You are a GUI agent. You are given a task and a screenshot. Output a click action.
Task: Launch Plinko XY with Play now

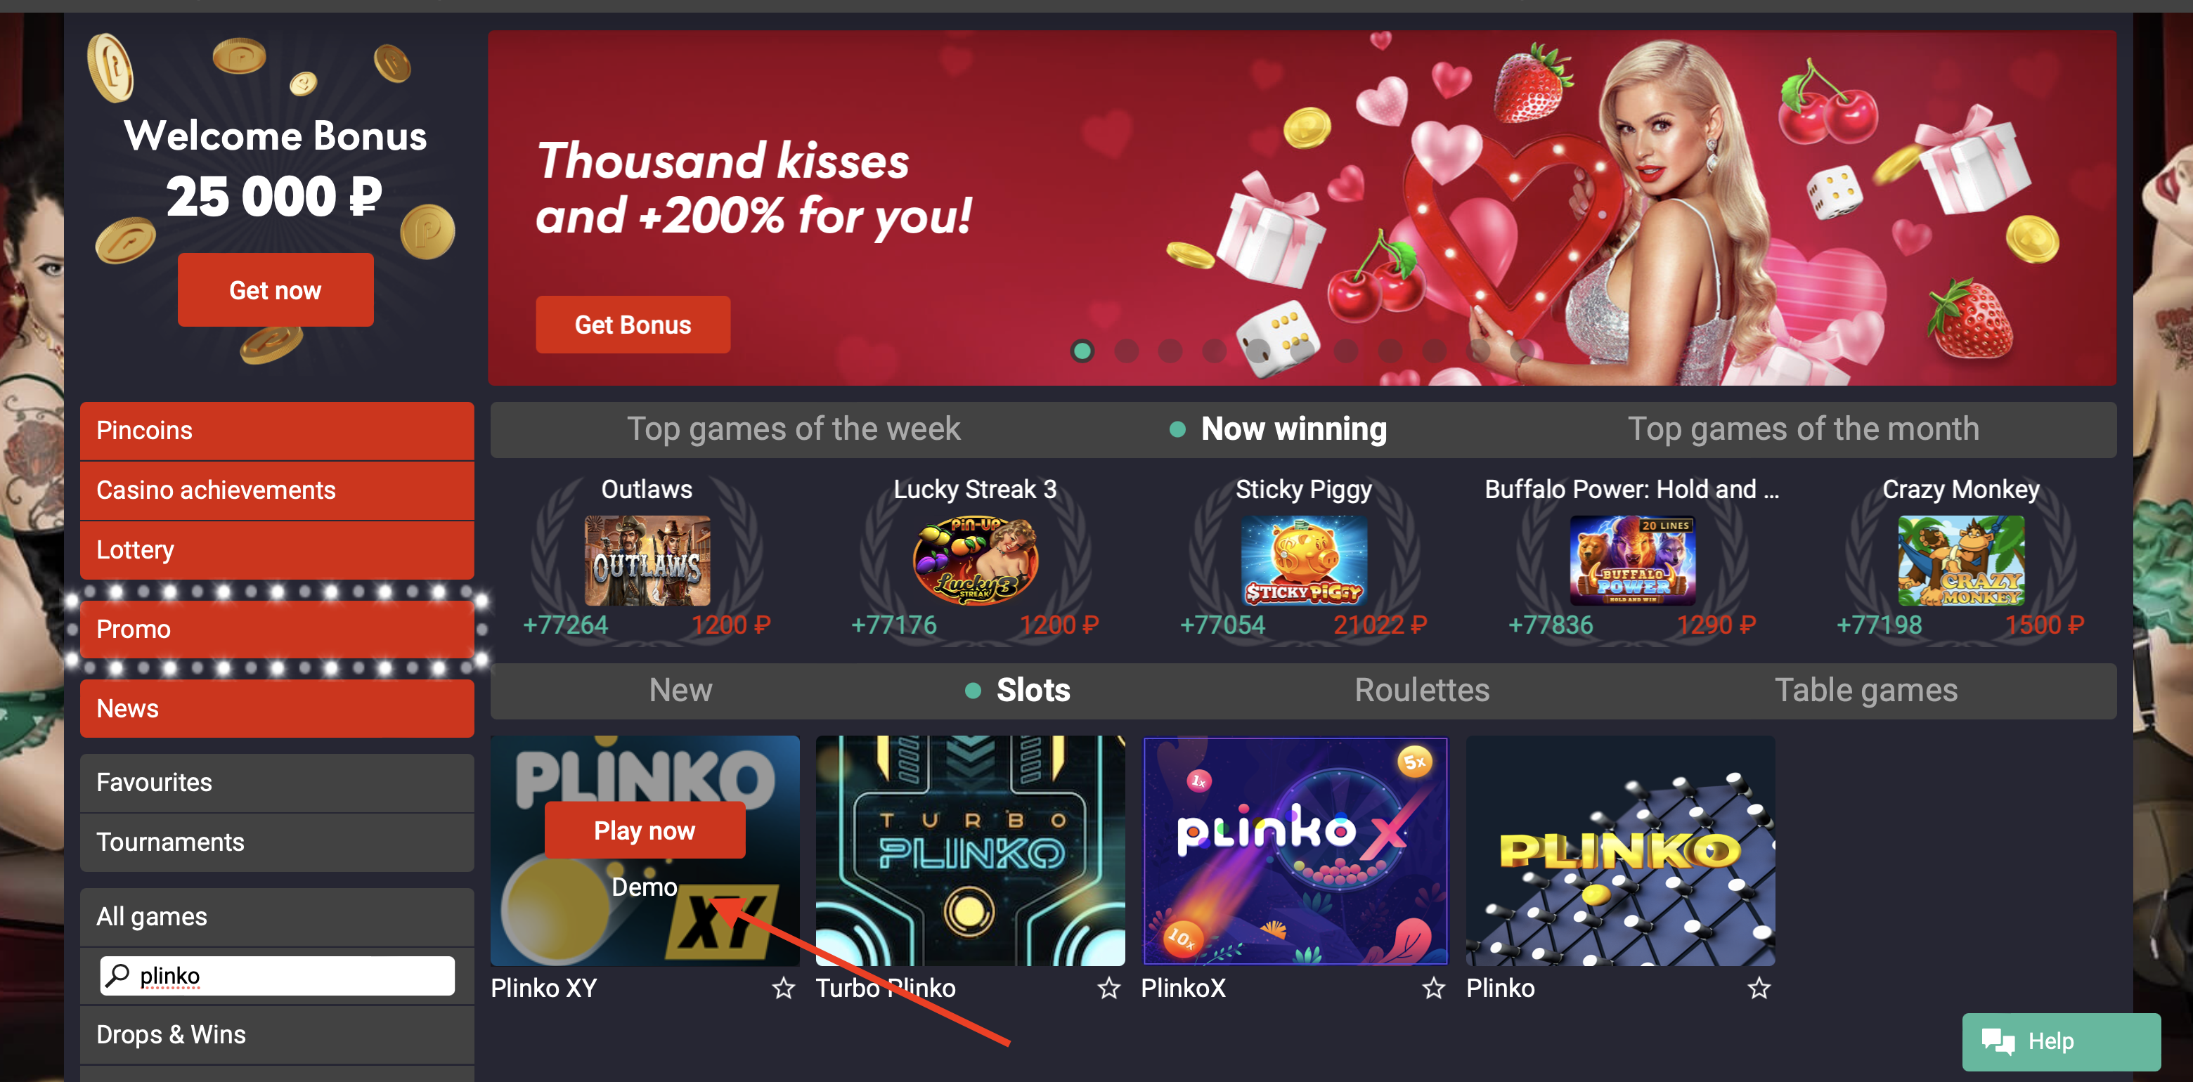[645, 830]
